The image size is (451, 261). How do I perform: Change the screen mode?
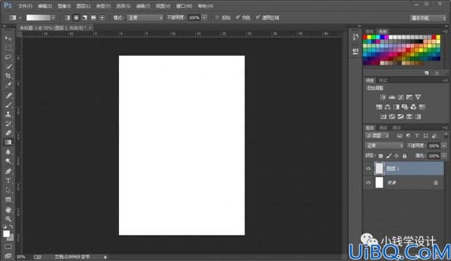pyautogui.click(x=8, y=255)
